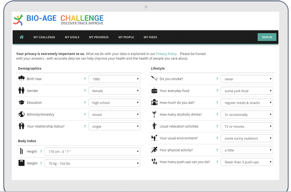Click the ruler icon beside Height
The height and width of the screenshot is (192, 291).
click(x=22, y=151)
